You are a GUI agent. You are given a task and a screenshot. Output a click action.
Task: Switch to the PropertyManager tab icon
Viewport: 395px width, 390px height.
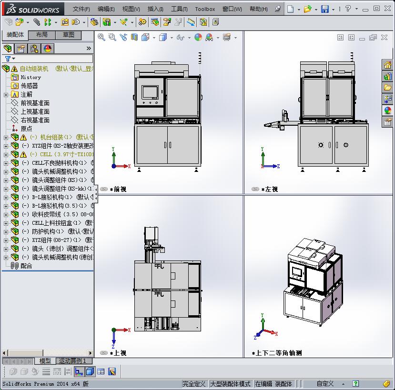20,49
